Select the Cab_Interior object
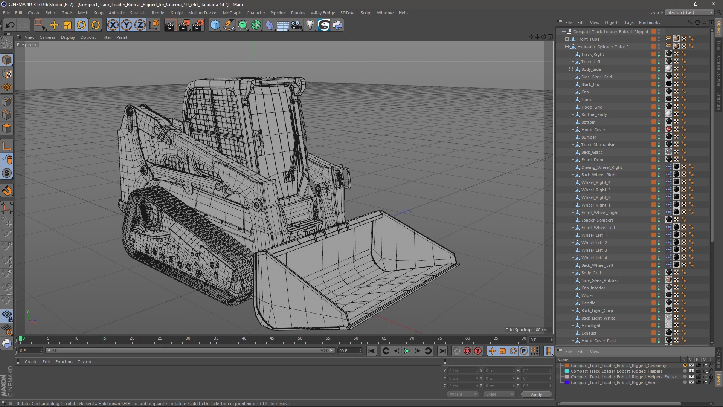The width and height of the screenshot is (723, 407). pos(593,288)
